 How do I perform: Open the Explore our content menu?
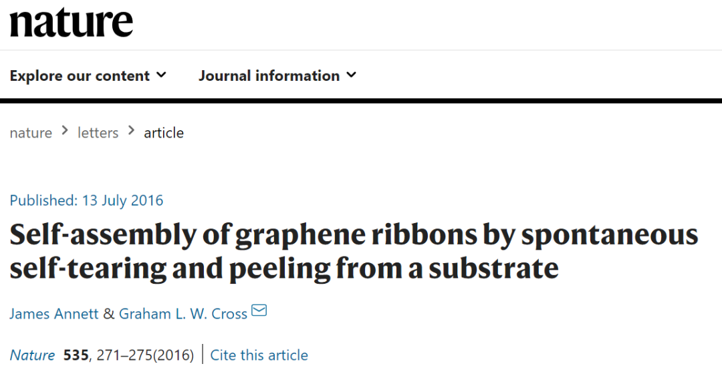(80, 75)
